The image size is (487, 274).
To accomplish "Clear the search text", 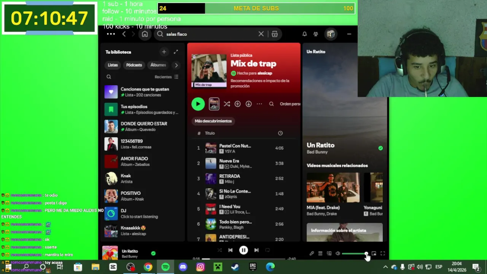I will [x=261, y=34].
